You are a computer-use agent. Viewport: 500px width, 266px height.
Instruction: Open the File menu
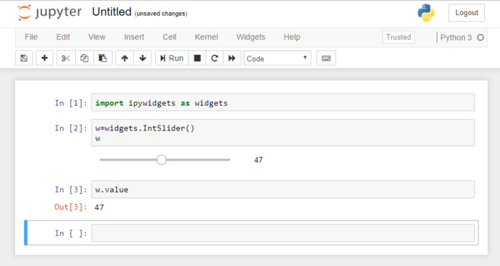[x=31, y=37]
